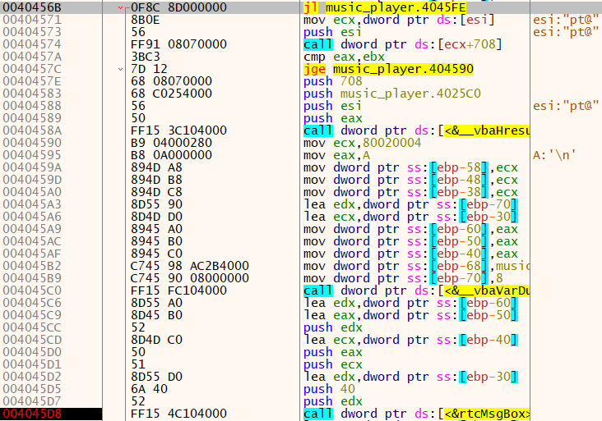
Task: Click address 004045A6
Action: point(32,217)
